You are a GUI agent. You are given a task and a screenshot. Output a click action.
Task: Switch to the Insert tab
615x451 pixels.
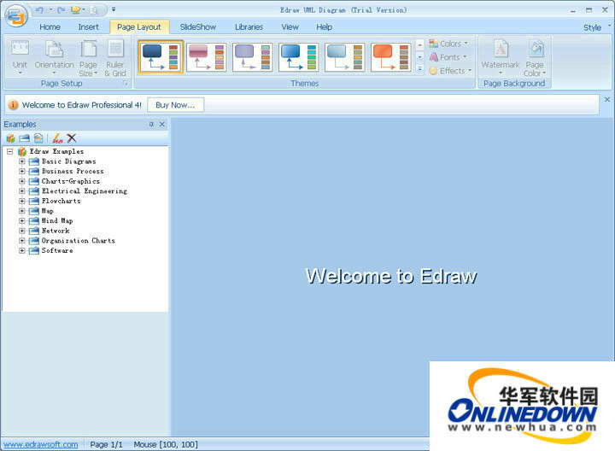point(88,27)
